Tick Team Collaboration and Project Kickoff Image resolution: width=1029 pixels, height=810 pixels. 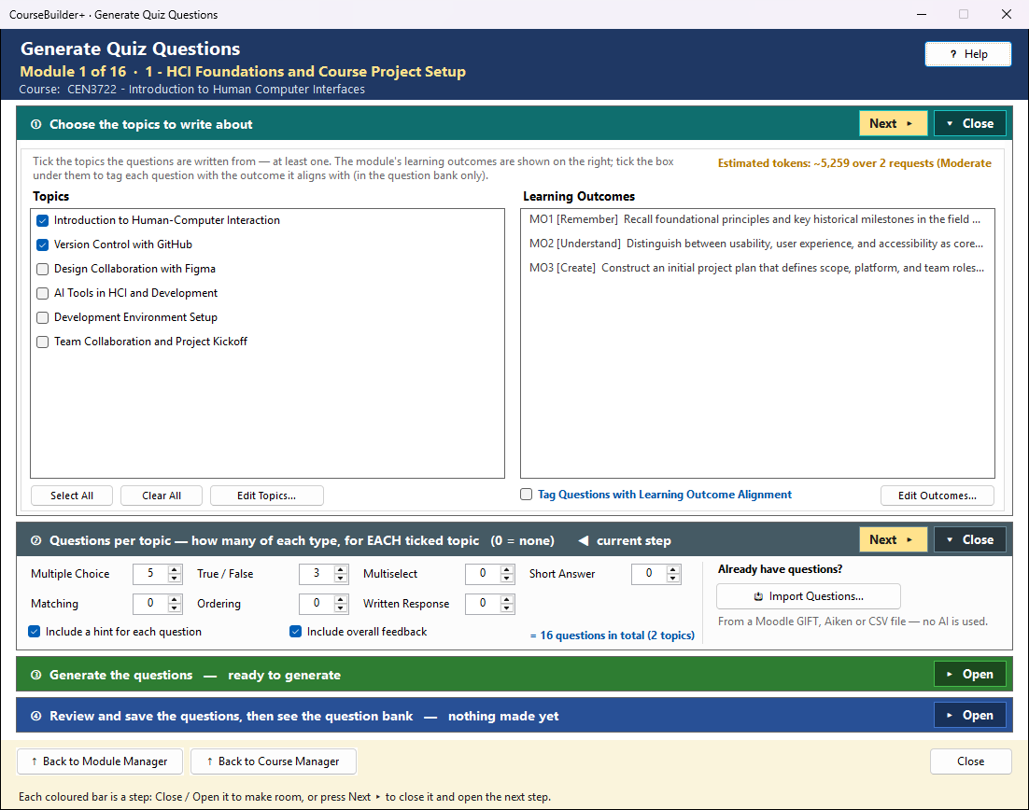click(43, 342)
